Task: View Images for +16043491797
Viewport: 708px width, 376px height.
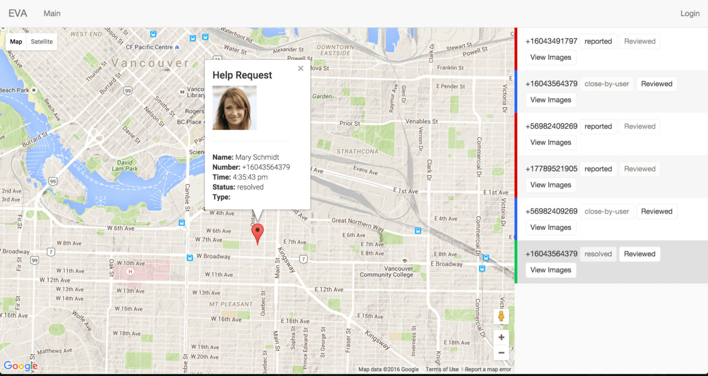Action: [550, 57]
